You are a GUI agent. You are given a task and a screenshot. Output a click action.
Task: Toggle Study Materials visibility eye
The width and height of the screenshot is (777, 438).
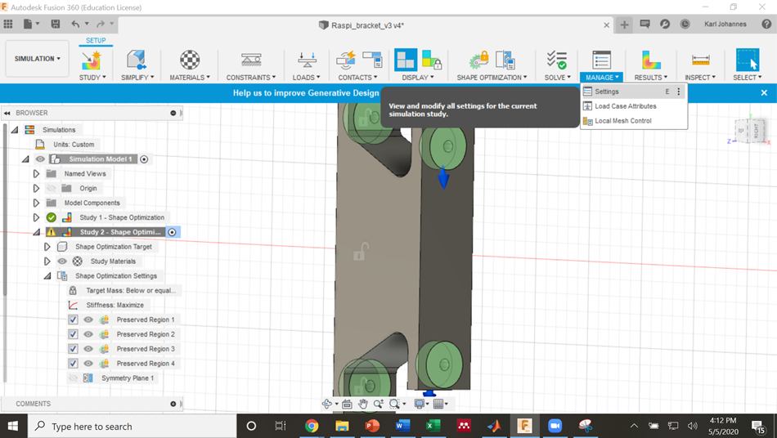(62, 261)
